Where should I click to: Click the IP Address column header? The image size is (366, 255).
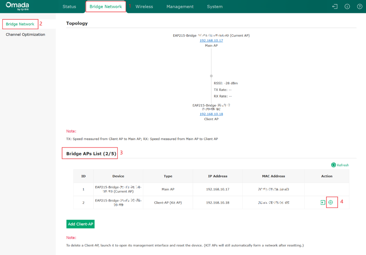(x=218, y=176)
